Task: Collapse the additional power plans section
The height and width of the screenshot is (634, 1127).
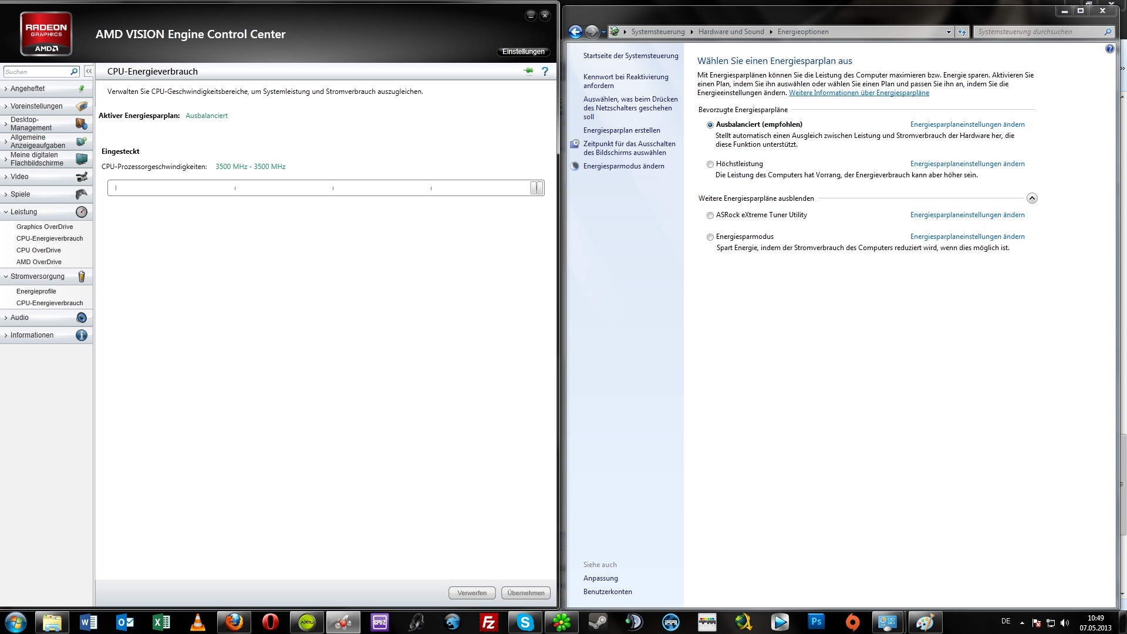Action: point(1032,198)
